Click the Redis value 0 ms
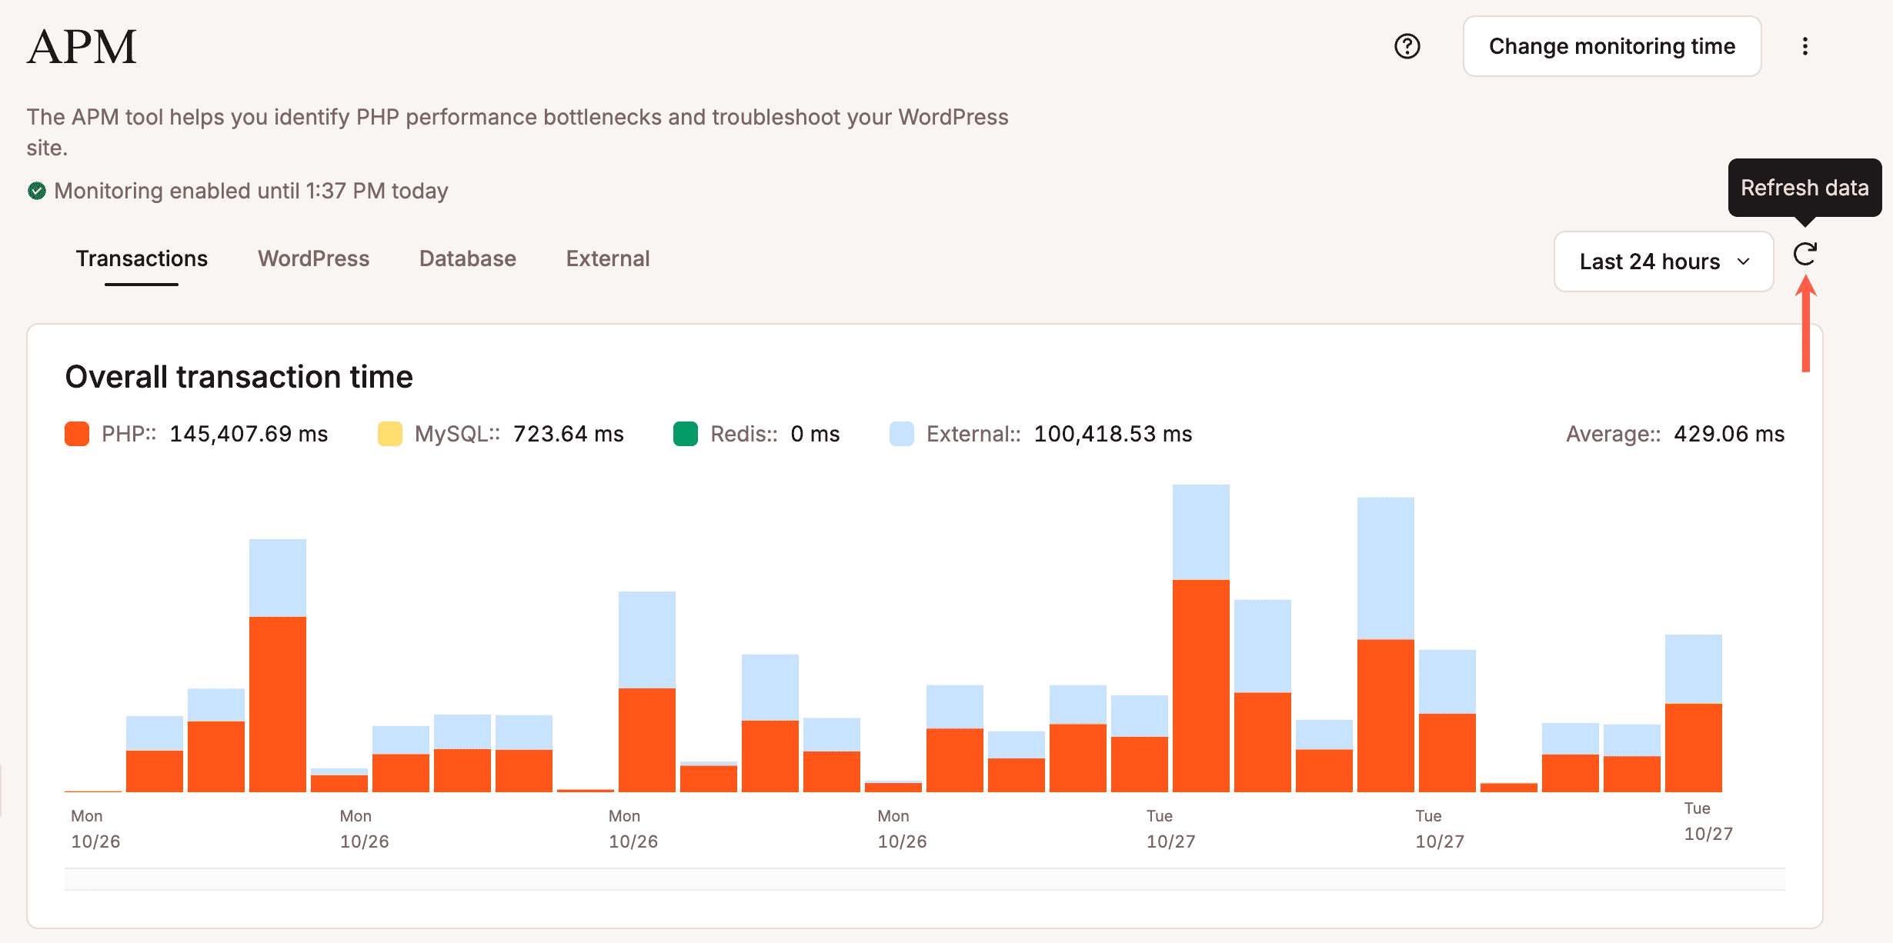 coord(816,434)
